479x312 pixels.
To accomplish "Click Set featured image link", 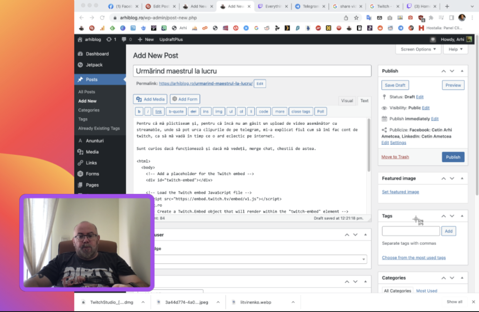I will point(400,192).
